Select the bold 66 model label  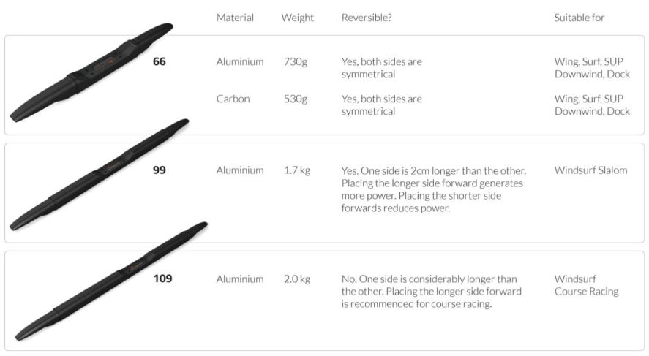160,61
